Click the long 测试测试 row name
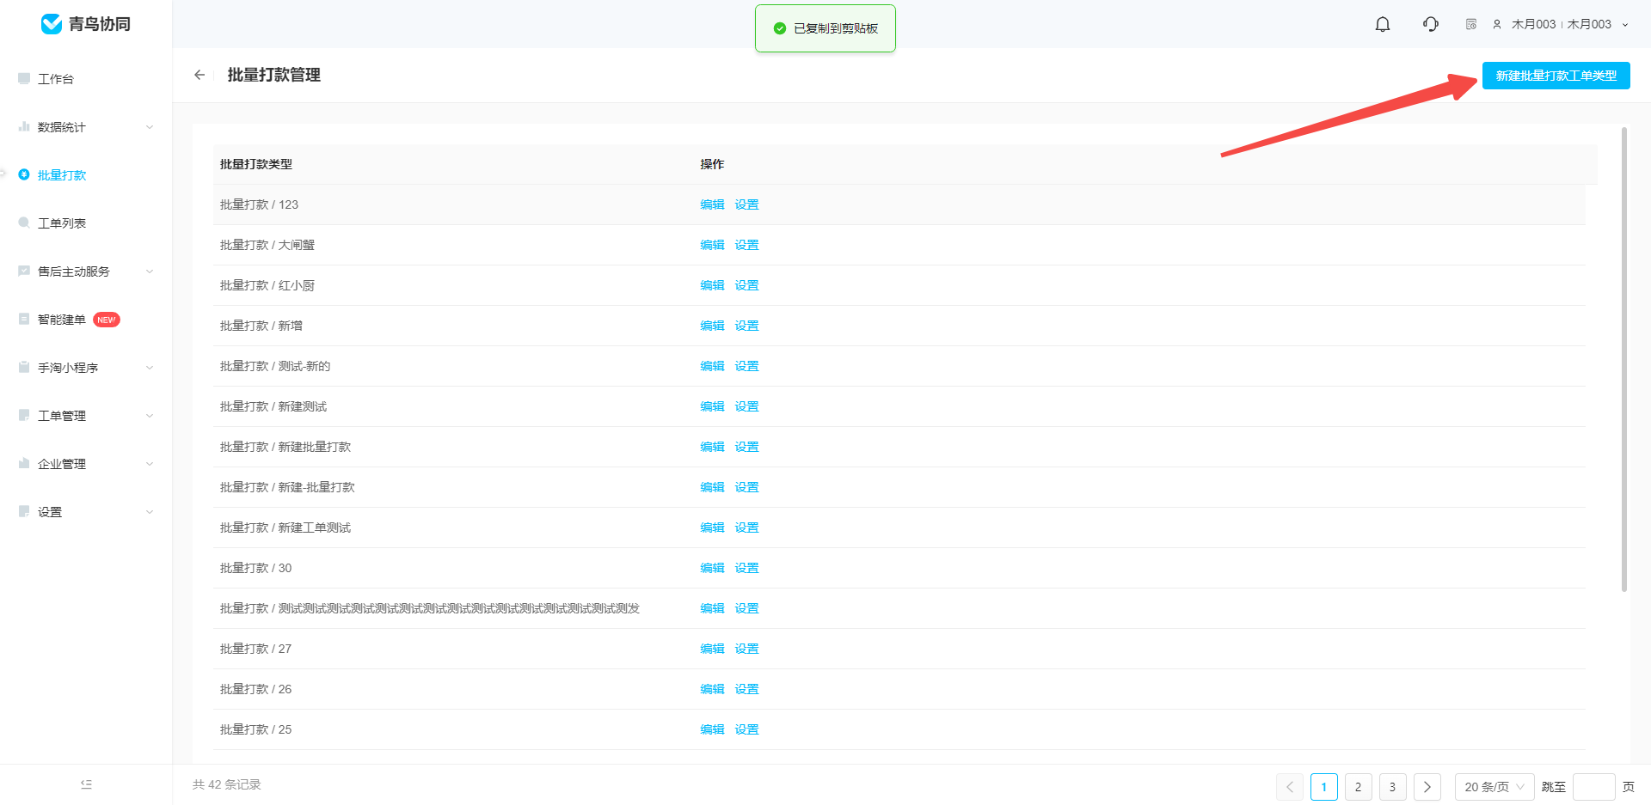Viewport: 1651px width, 805px height. click(x=430, y=608)
